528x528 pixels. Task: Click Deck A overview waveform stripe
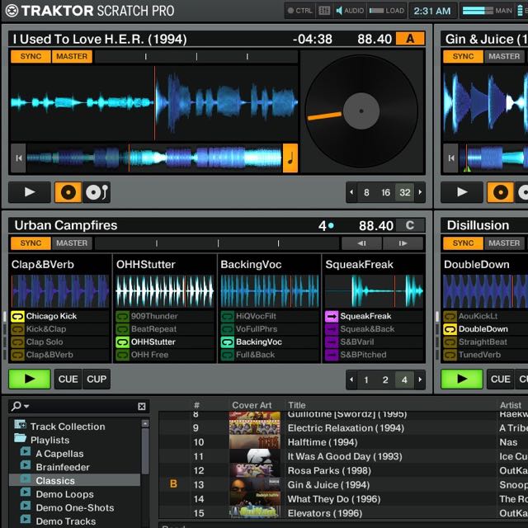(x=154, y=158)
